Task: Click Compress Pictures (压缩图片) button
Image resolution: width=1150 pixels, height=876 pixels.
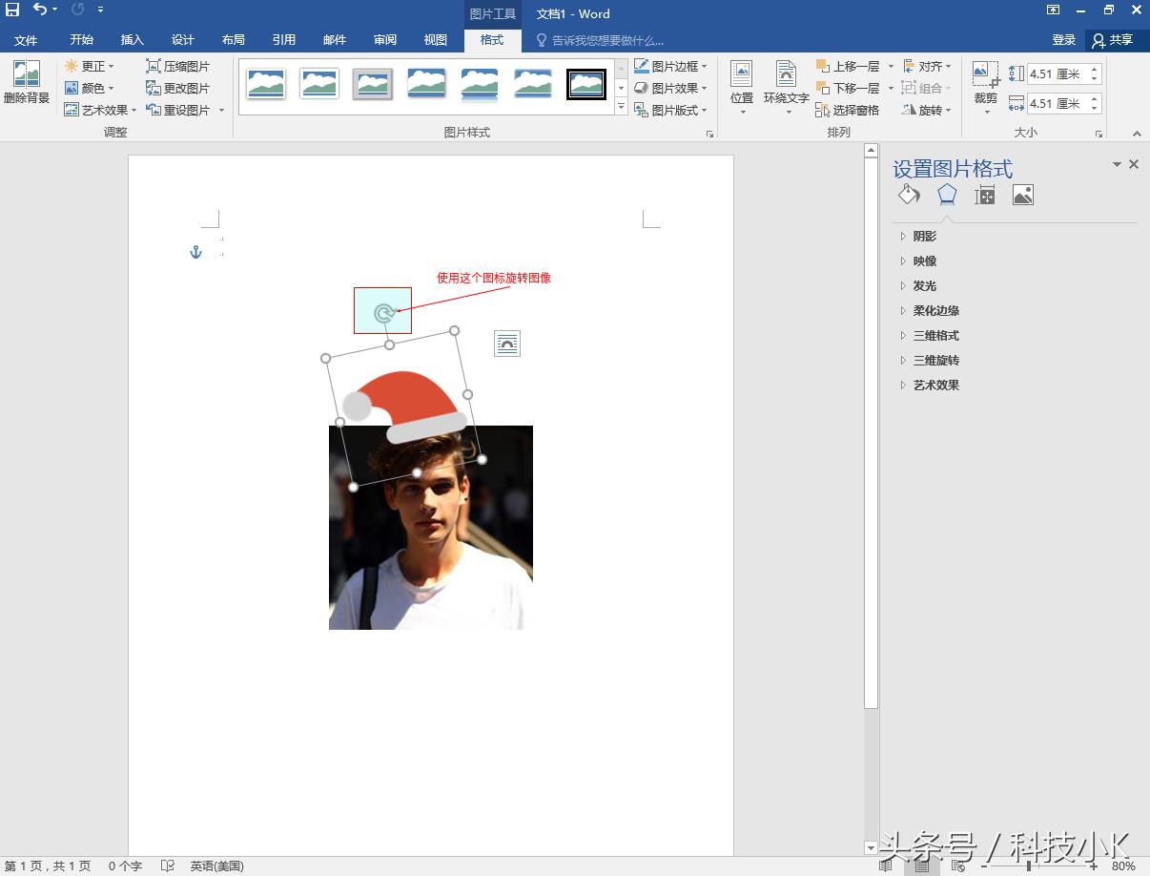Action: click(178, 67)
